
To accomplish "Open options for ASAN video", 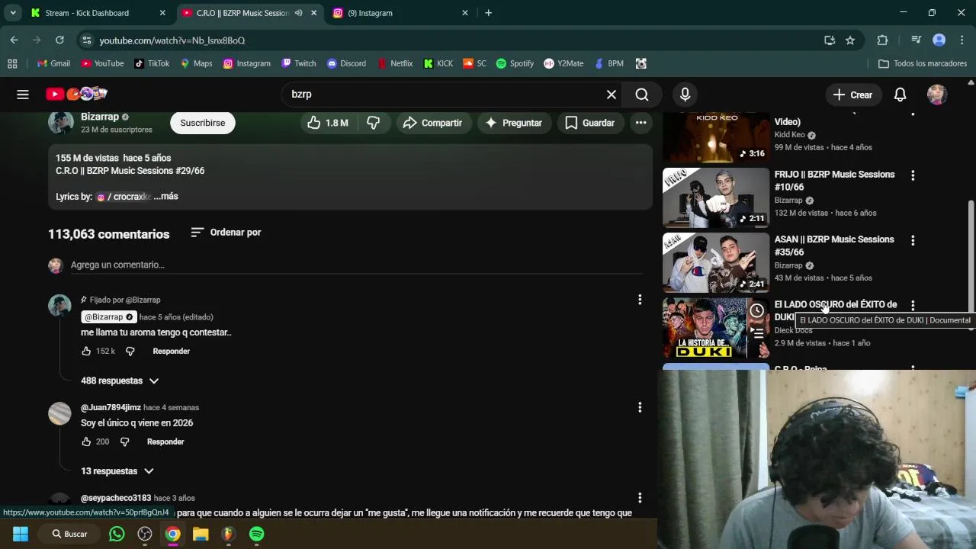I will coord(913,240).
